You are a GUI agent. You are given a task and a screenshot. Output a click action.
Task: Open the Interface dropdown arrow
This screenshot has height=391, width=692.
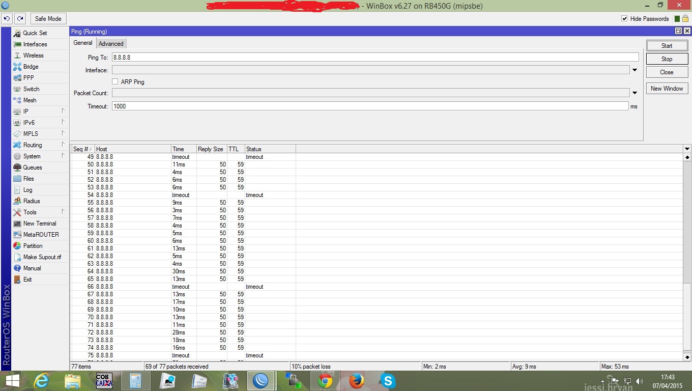point(635,70)
